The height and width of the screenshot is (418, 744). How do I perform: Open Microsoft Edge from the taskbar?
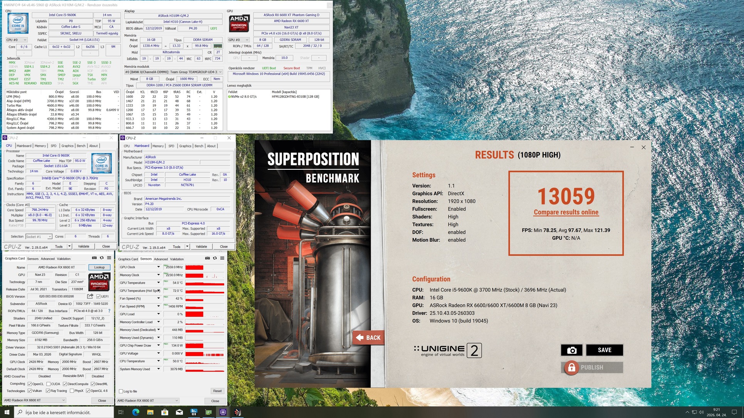click(136, 412)
